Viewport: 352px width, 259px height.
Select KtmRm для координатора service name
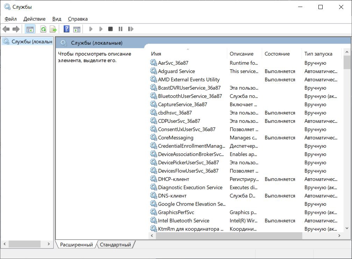pyautogui.click(x=191, y=229)
